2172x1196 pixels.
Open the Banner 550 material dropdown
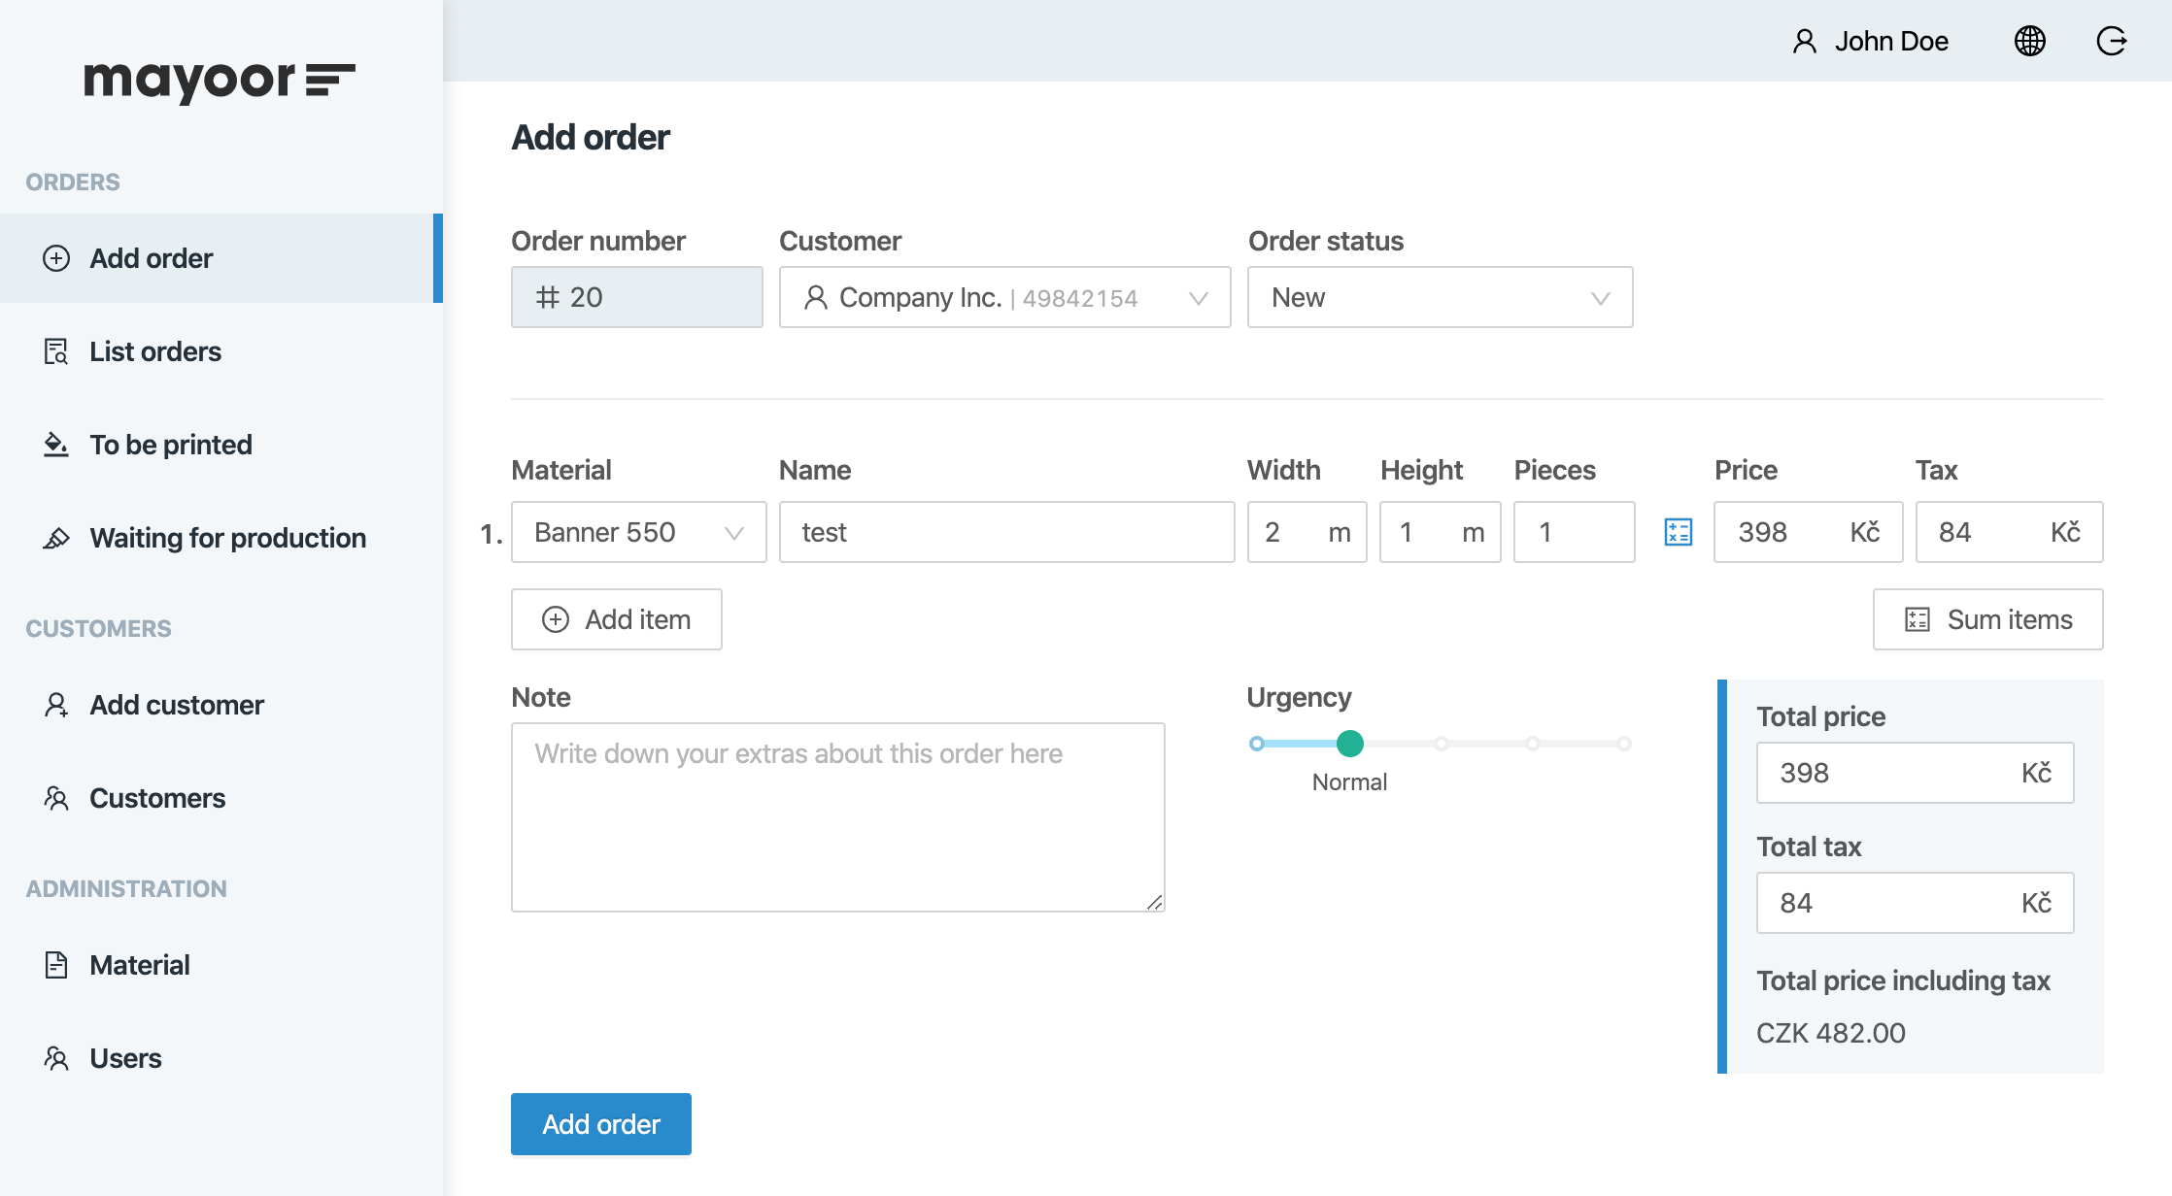(638, 532)
